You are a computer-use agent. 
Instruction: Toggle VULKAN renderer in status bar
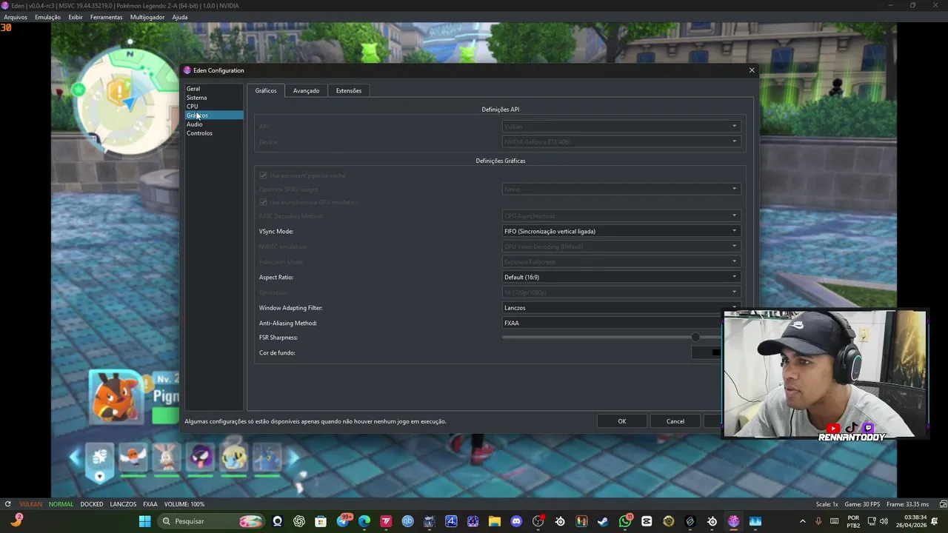pyautogui.click(x=31, y=504)
